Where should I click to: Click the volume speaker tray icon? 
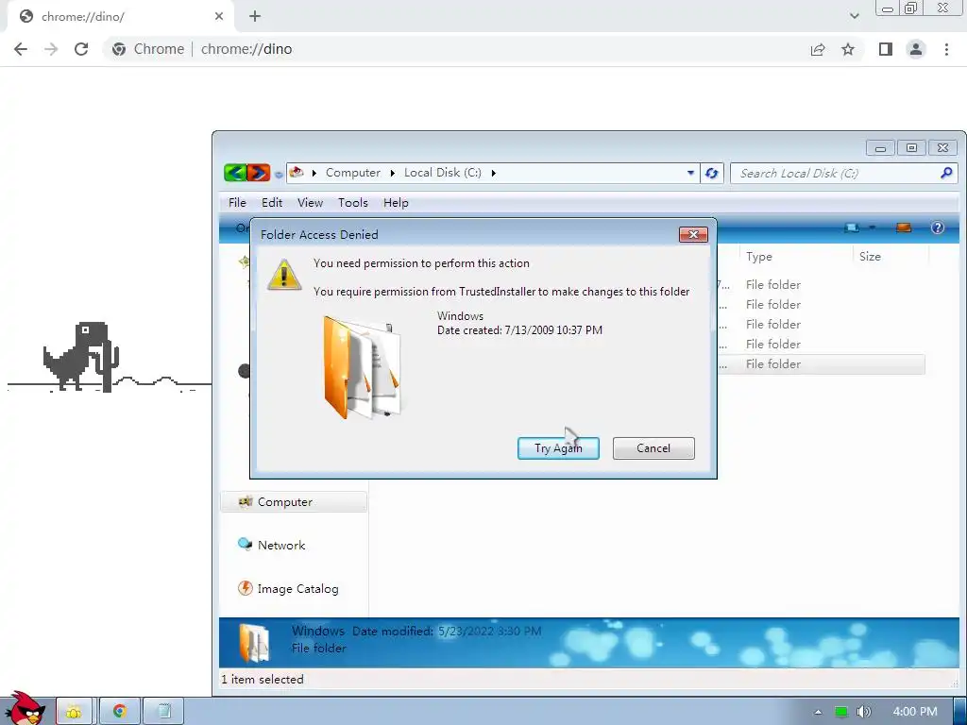tap(863, 712)
